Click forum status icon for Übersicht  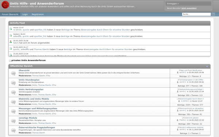point(14,73)
